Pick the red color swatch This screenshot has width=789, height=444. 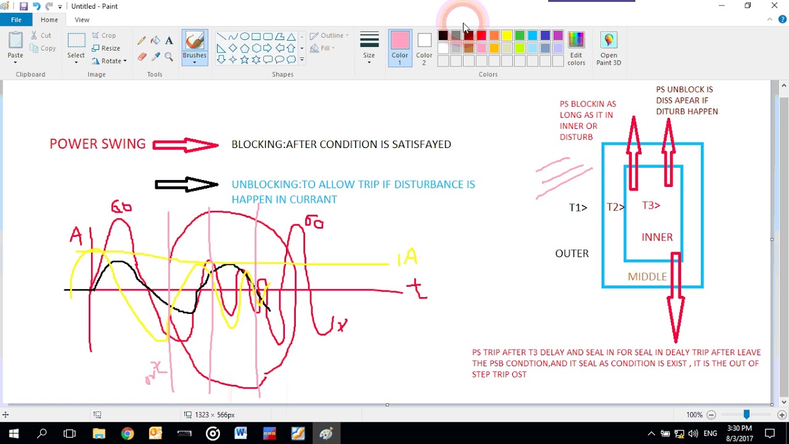tap(481, 36)
